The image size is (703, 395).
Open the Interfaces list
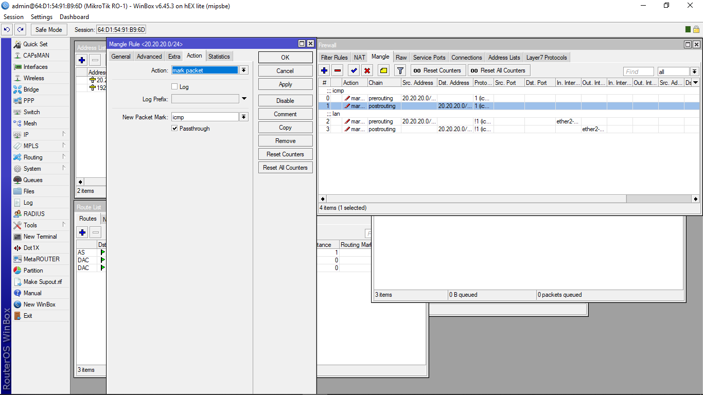(36, 67)
